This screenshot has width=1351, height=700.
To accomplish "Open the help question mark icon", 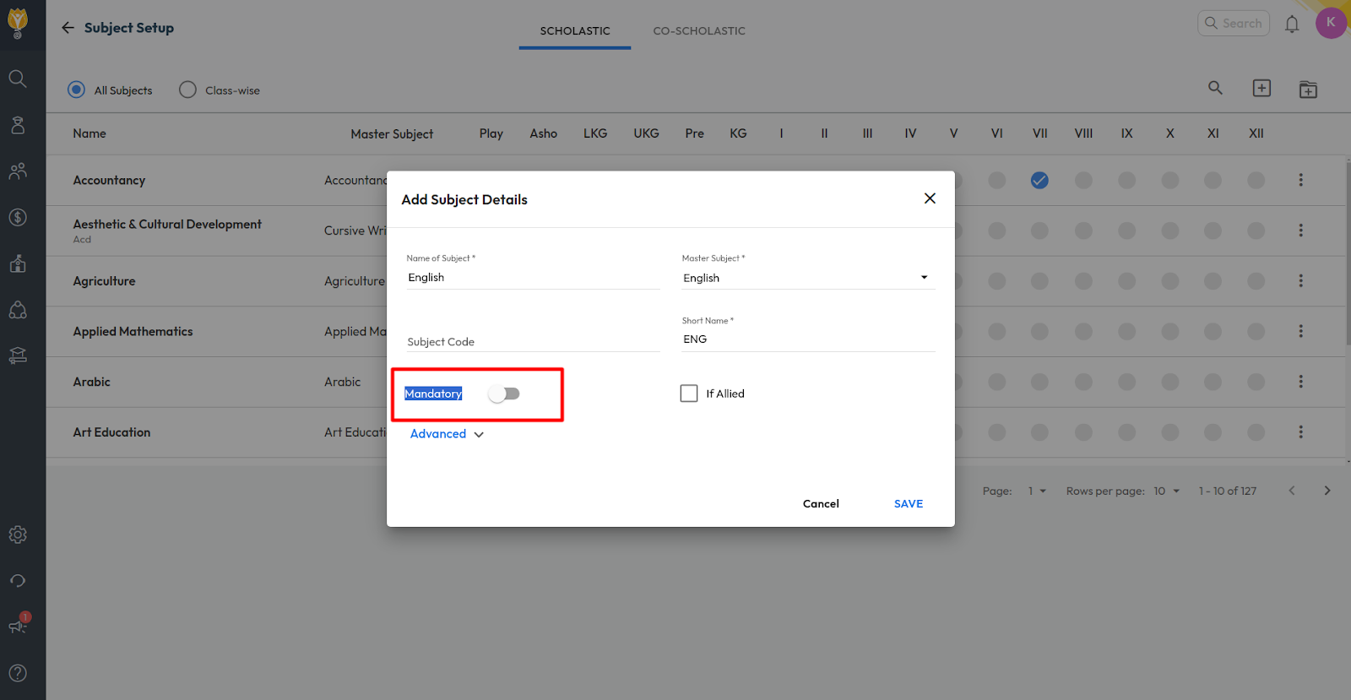I will click(x=18, y=673).
